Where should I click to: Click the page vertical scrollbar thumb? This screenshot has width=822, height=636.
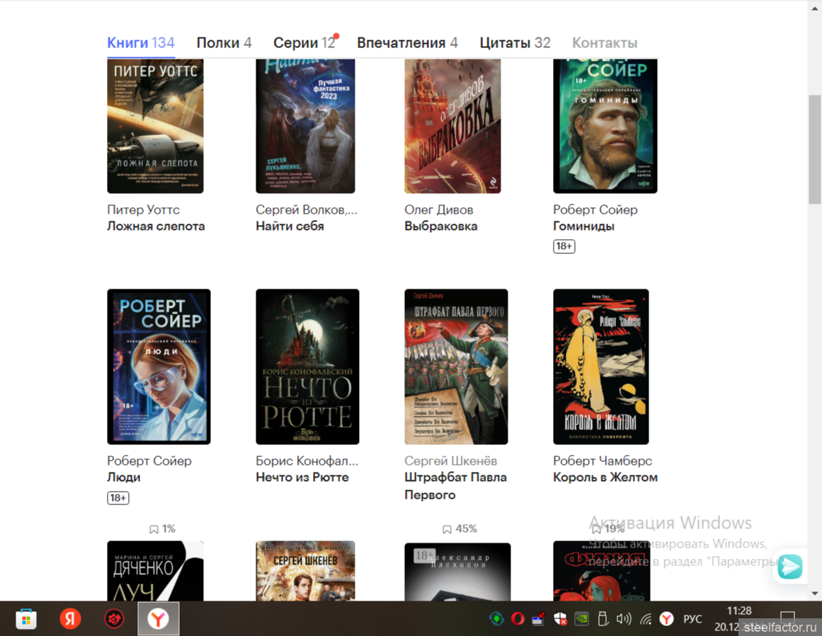click(x=814, y=149)
